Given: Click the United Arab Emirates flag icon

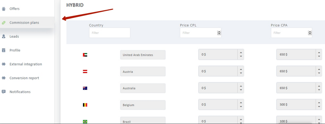Looking at the screenshot, I should click(x=85, y=55).
